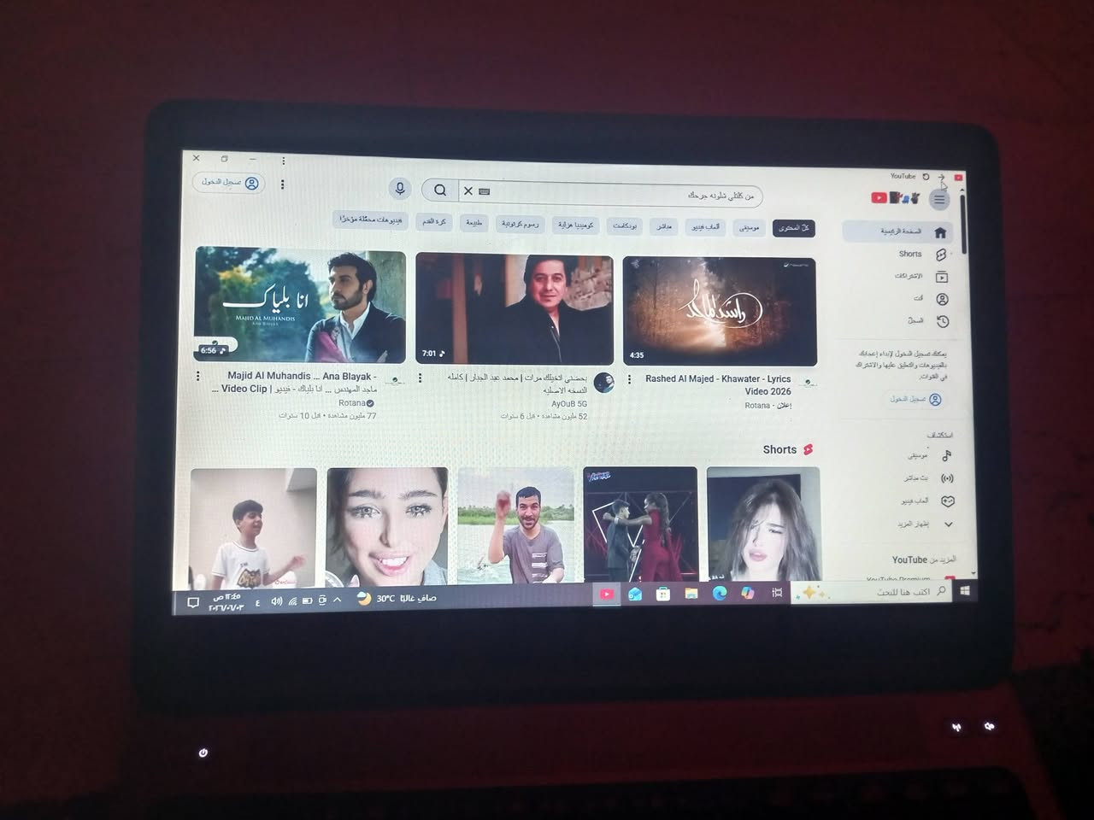Open the weather widget showing 30°C
Screen dimensions: 1094x820
coord(396,598)
